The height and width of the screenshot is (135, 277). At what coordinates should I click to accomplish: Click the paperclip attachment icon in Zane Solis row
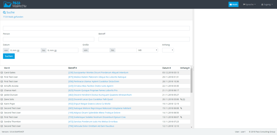181,99
